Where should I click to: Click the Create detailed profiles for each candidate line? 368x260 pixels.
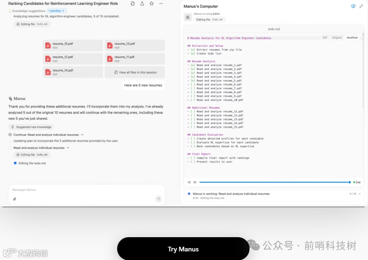pos(225,139)
